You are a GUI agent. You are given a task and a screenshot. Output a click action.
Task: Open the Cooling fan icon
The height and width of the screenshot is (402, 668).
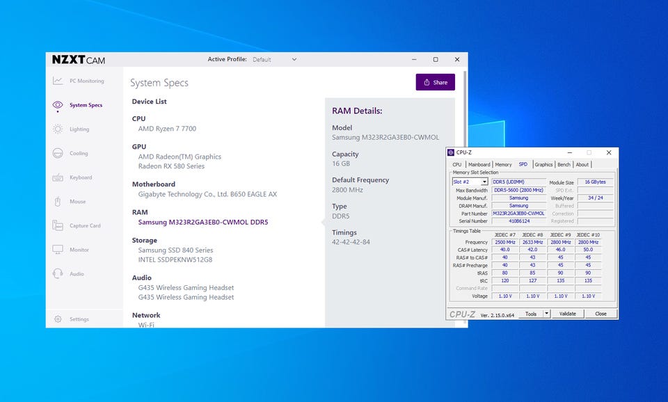click(x=58, y=153)
